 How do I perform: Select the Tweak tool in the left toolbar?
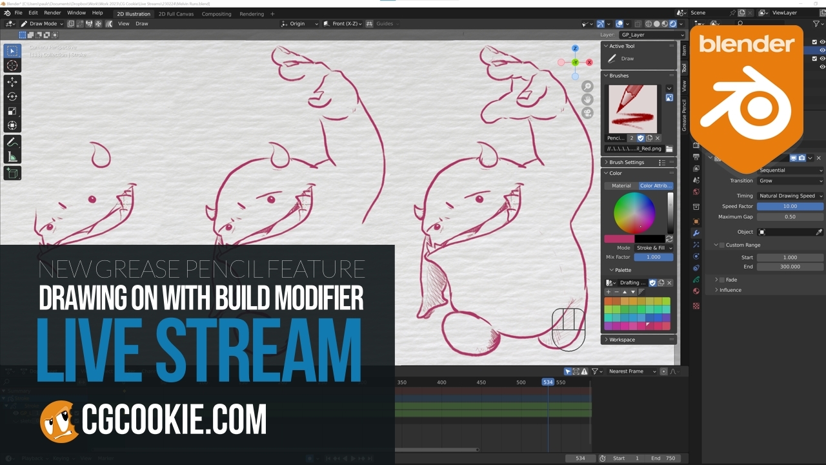coord(12,50)
